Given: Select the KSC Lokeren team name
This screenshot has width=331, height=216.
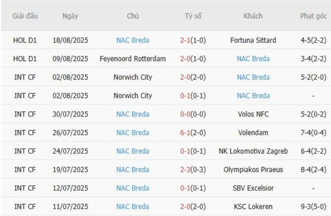Looking at the screenshot, I should pos(253,207).
